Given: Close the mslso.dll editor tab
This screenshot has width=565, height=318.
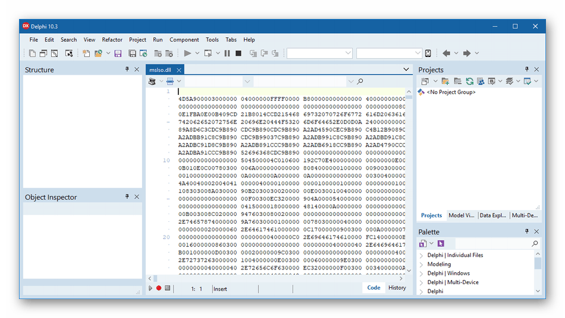Looking at the screenshot, I should tap(179, 70).
